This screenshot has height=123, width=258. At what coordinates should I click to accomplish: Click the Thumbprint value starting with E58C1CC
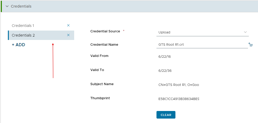[x=179, y=99]
